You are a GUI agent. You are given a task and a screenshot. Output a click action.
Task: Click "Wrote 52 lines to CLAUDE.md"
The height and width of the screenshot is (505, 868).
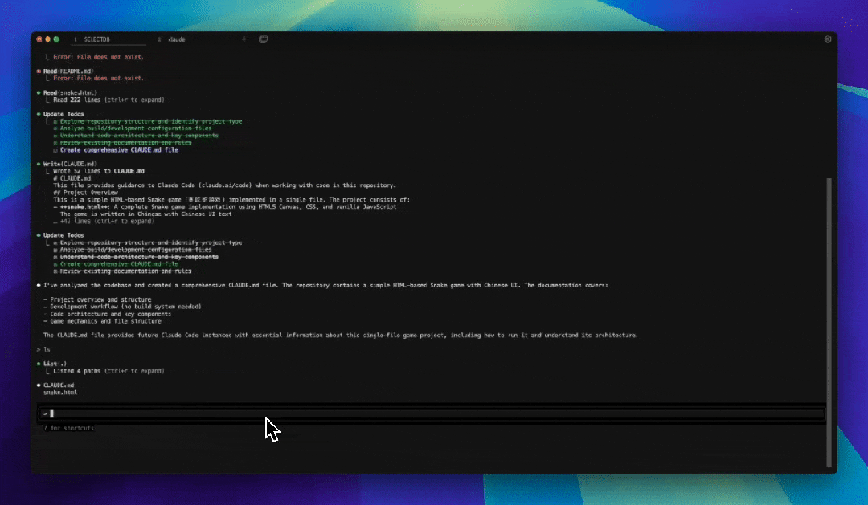[99, 172]
